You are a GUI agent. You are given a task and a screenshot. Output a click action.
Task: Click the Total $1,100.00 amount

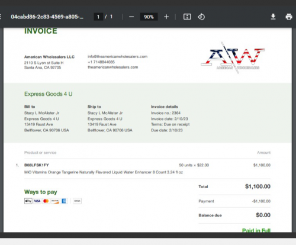[x=258, y=186]
